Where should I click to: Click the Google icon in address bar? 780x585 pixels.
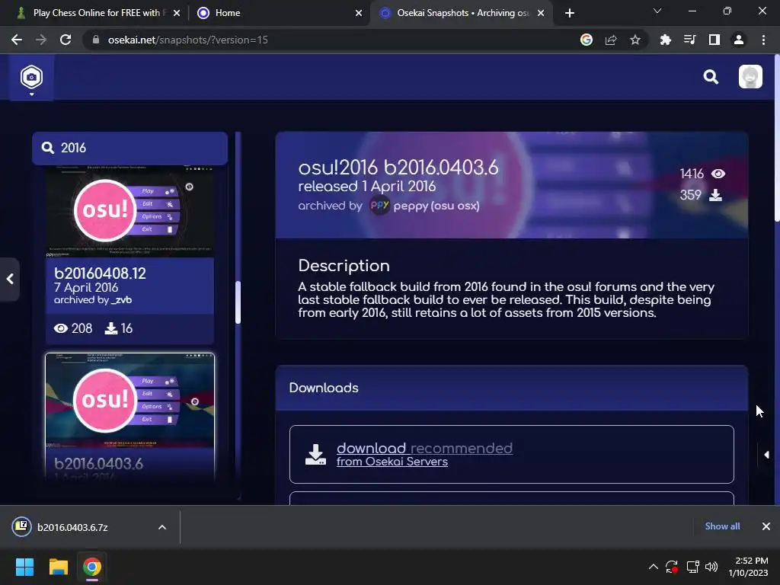(587, 40)
